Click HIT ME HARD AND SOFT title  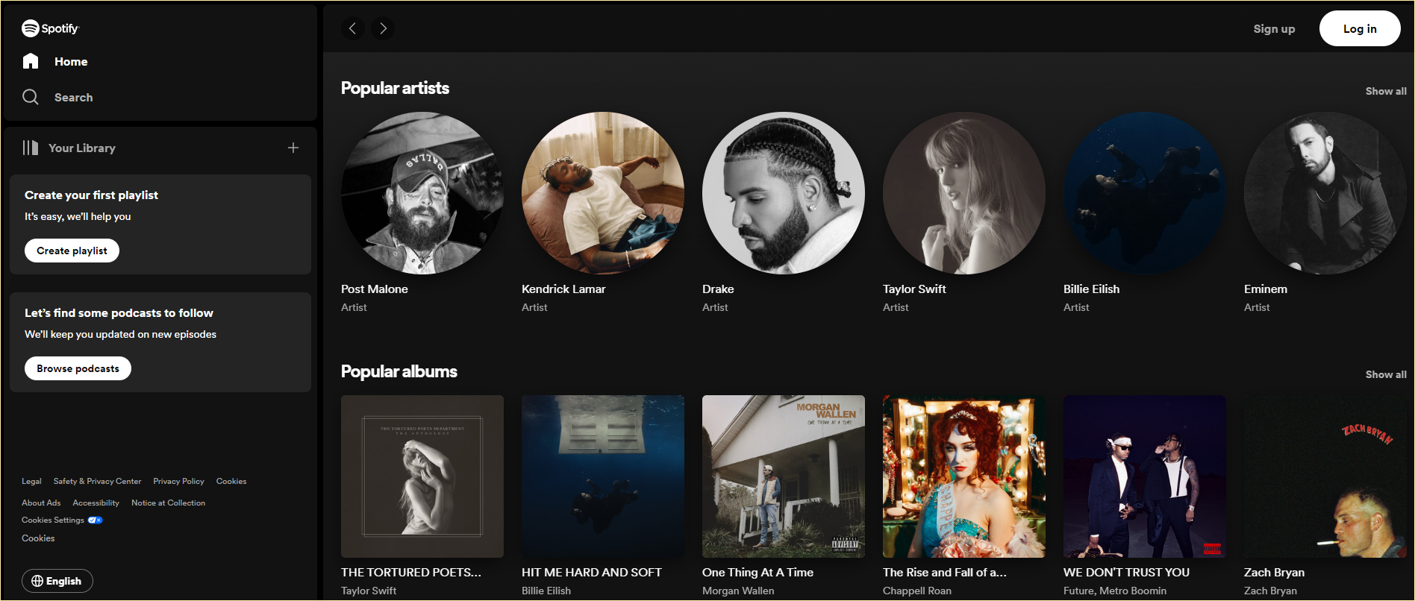pyautogui.click(x=592, y=573)
